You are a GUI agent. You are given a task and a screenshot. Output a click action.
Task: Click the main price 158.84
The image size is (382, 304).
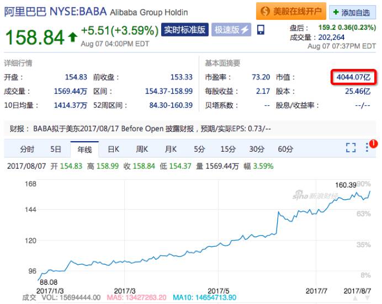click(x=35, y=37)
